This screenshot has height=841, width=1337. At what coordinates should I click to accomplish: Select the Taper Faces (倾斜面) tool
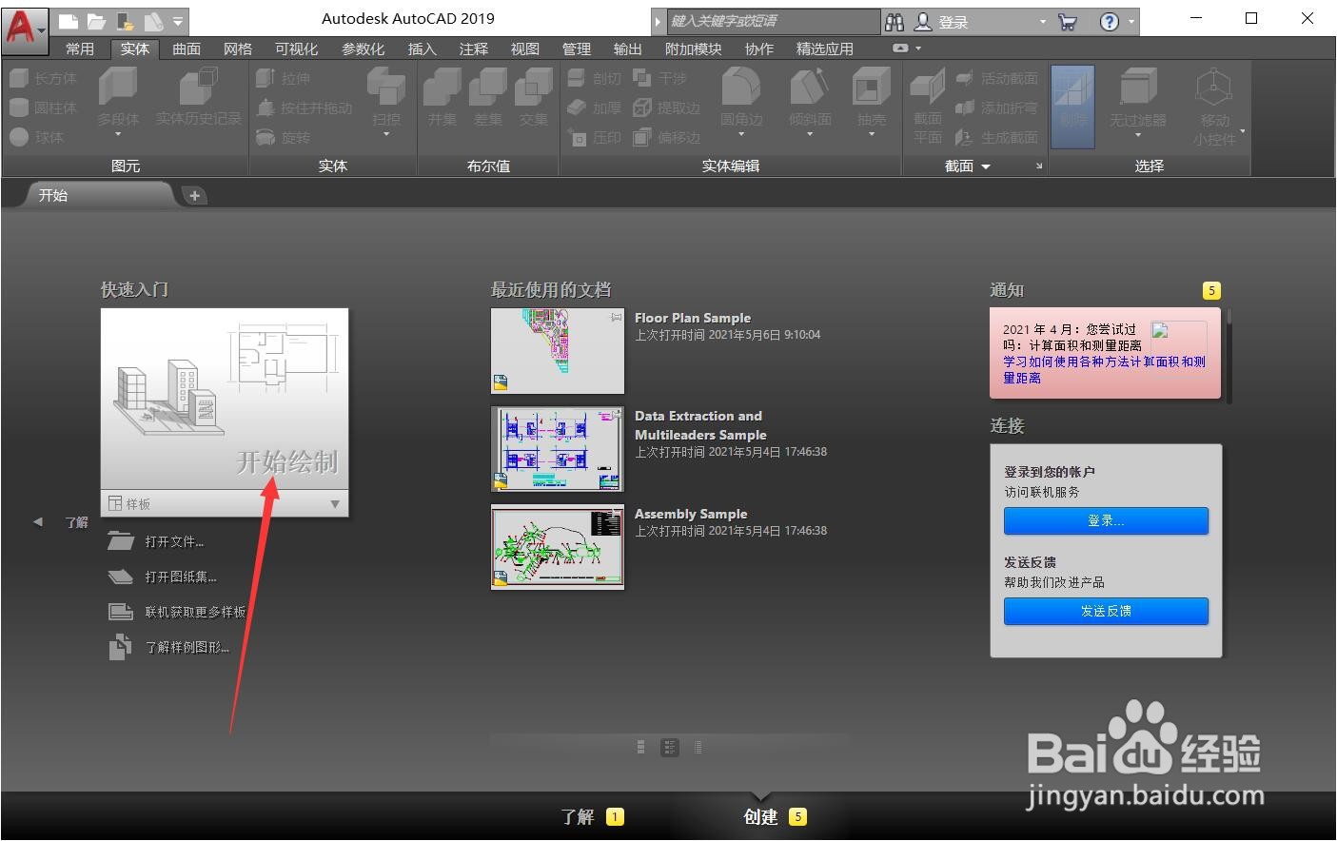coord(810,97)
